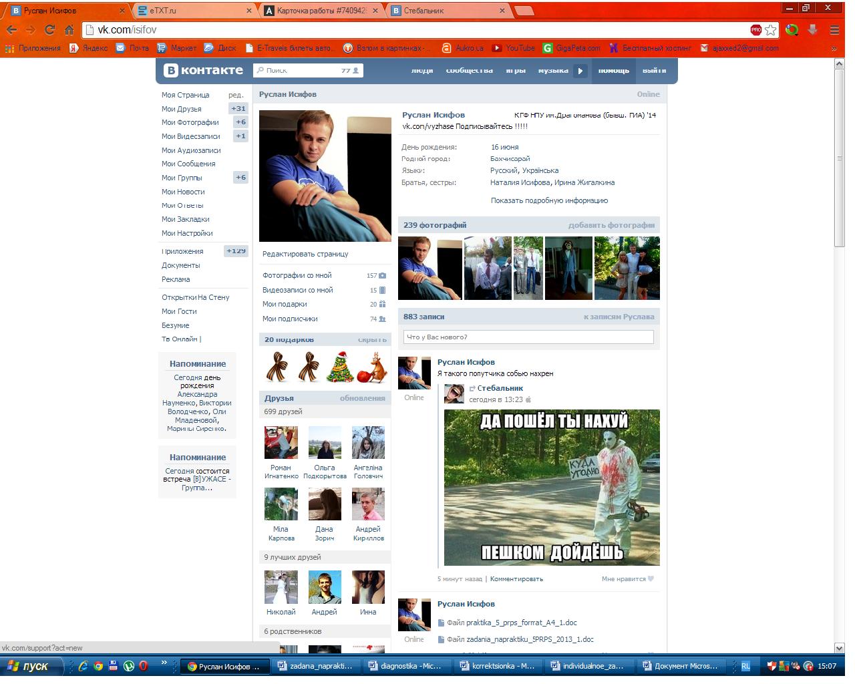Open the main profile photo
This screenshot has width=855, height=684.
[x=325, y=176]
